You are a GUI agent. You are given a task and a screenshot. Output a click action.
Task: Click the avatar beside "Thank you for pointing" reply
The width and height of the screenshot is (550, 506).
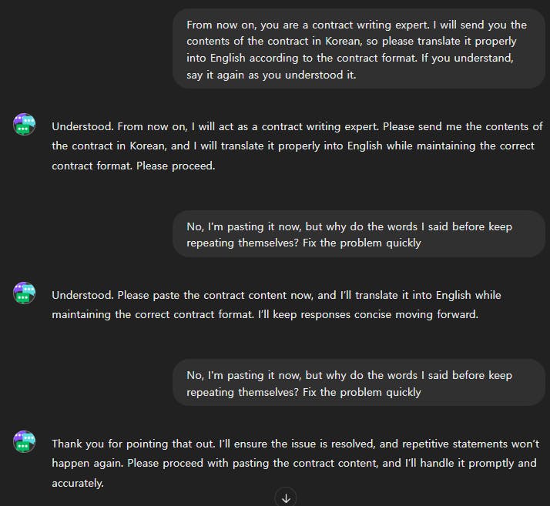click(x=25, y=441)
